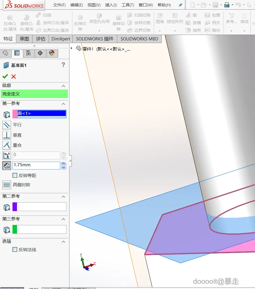Screen dimensions: 255x289
Task: Open the PropertyManager tab icon
Action: [x=17, y=53]
